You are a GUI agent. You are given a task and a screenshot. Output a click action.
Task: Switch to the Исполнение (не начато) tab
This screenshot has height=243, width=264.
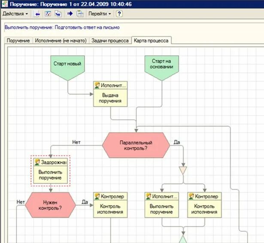(x=61, y=41)
